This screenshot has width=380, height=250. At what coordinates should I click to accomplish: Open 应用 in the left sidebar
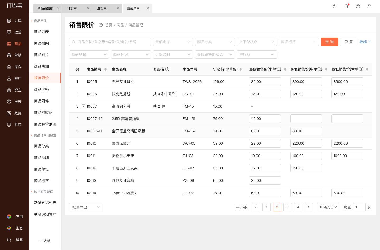pyautogui.click(x=15, y=217)
